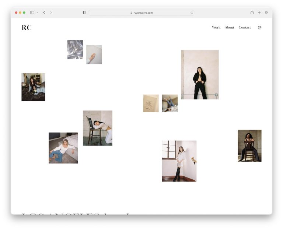Viewport: 283px width, 229px height.
Task: Open the privacy report shield icon
Action: pyautogui.click(x=84, y=13)
